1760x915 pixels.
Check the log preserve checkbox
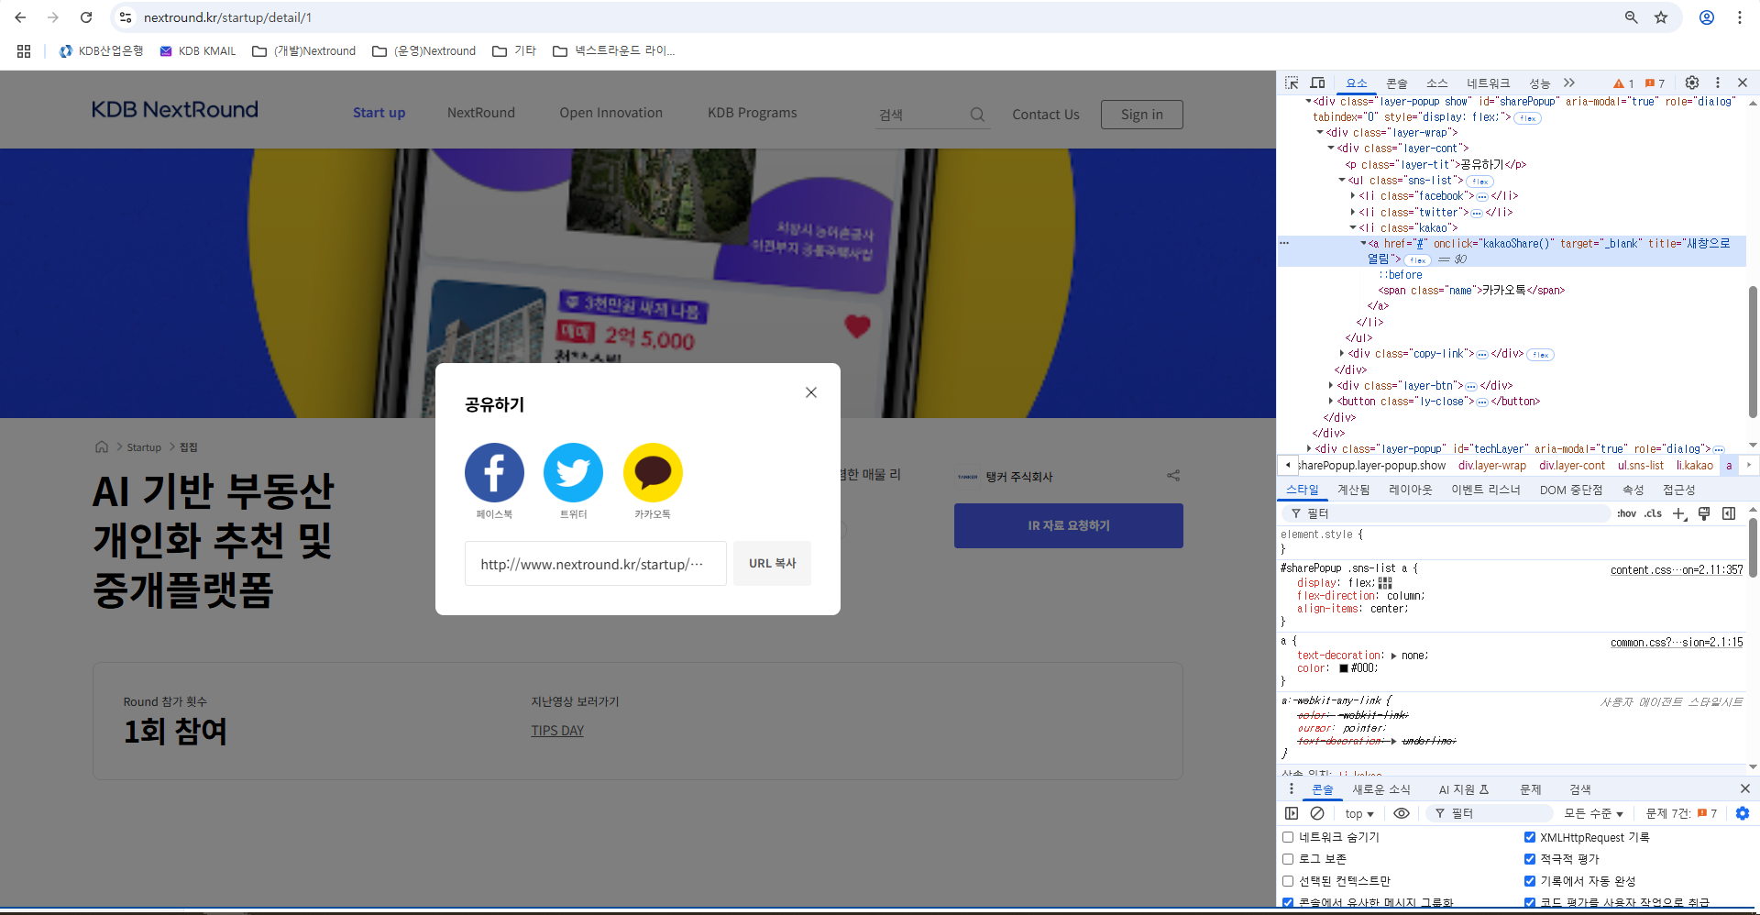1288,859
